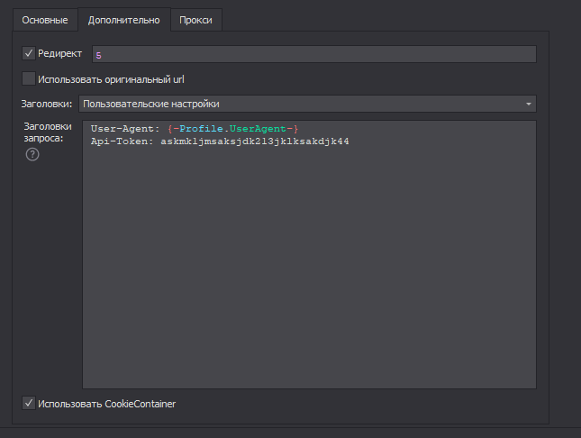Screen dimensions: 581x438
Task: Click the arrow of Пользовательские настройки combo box
Action: click(x=528, y=104)
